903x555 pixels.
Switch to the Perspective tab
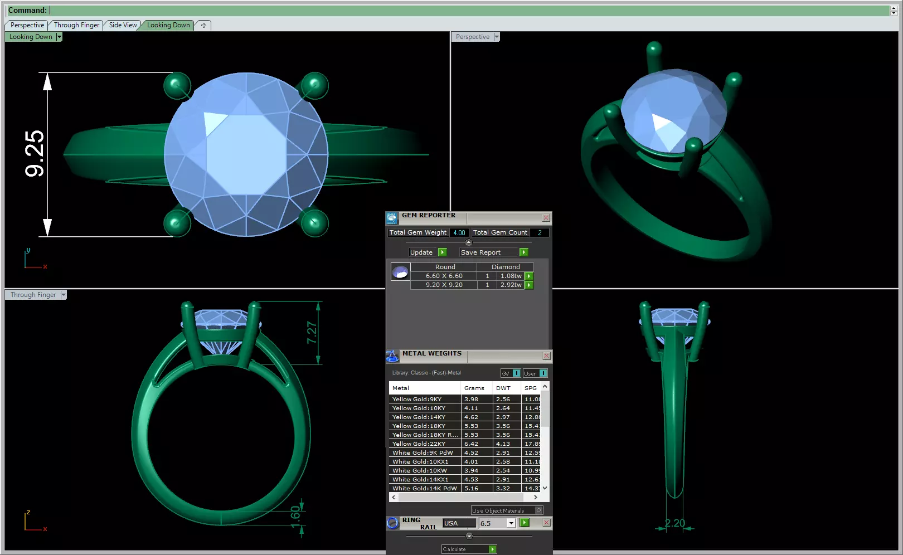[x=27, y=25]
